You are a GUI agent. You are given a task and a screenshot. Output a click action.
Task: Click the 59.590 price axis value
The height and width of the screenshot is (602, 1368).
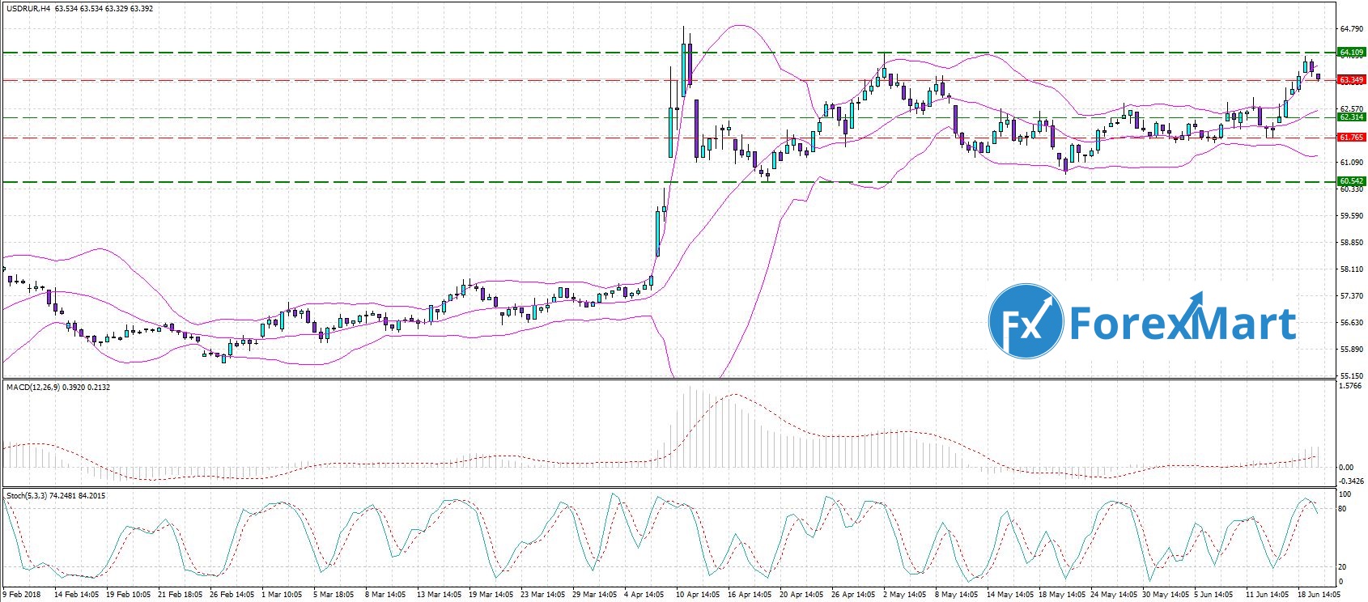1351,216
